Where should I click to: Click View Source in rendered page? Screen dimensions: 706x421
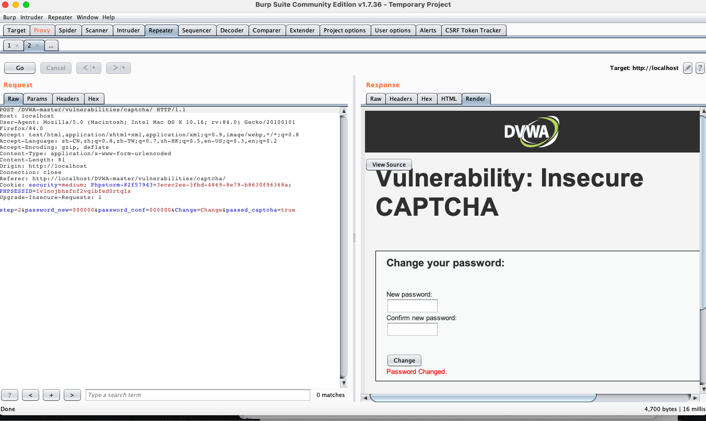click(x=389, y=165)
